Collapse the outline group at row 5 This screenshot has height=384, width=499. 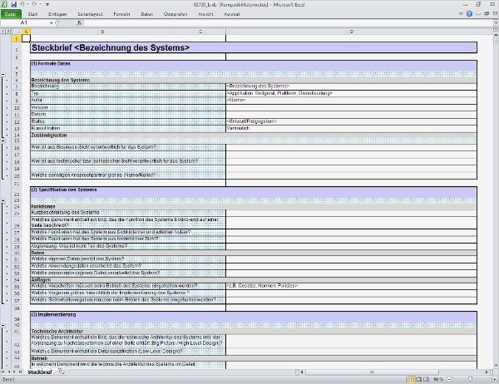[x=3, y=74]
